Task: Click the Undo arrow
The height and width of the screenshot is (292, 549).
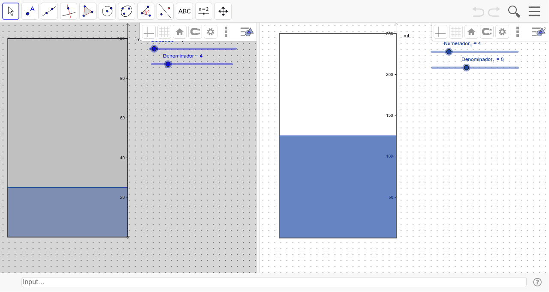Action: point(478,12)
